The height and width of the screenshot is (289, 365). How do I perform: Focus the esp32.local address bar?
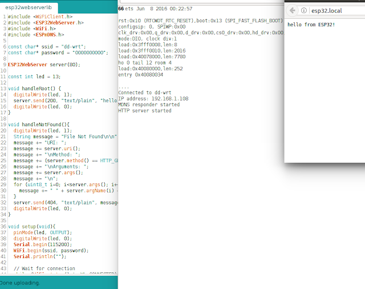point(338,11)
